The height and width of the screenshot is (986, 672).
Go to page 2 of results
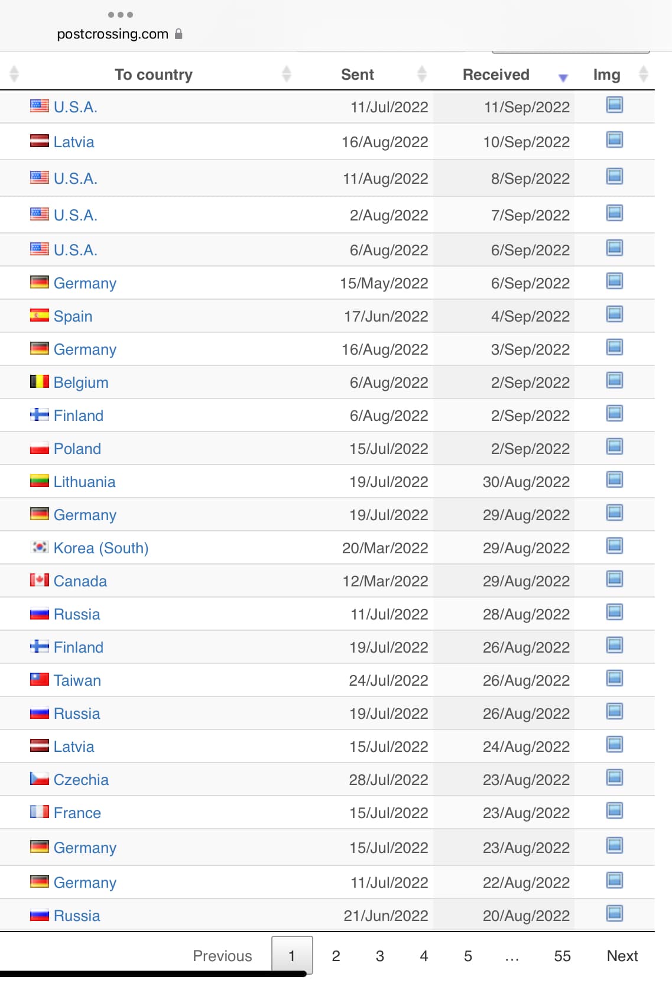click(x=336, y=956)
